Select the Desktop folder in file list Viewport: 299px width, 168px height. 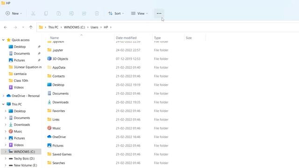[x=58, y=85]
